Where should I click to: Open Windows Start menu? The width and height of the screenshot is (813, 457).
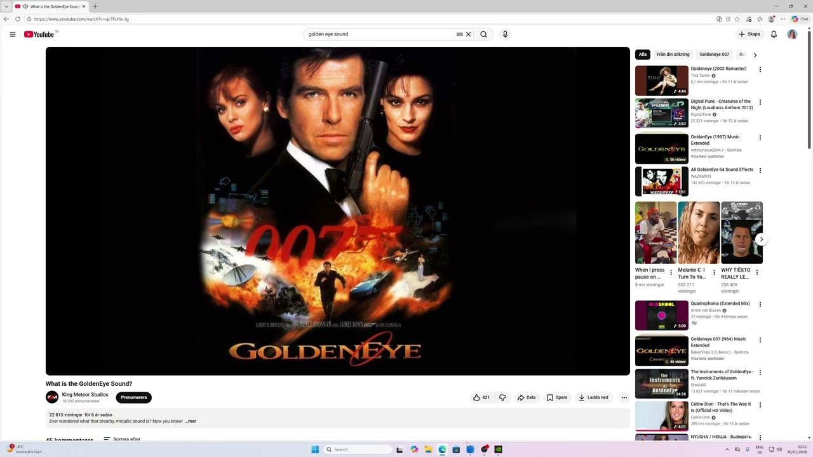(x=315, y=449)
